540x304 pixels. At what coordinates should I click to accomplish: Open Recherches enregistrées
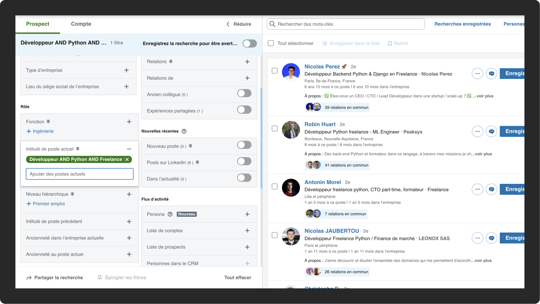(x=462, y=24)
